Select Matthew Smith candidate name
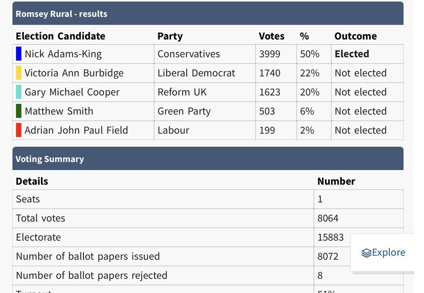Viewport: 424px width, 293px height. pos(59,111)
